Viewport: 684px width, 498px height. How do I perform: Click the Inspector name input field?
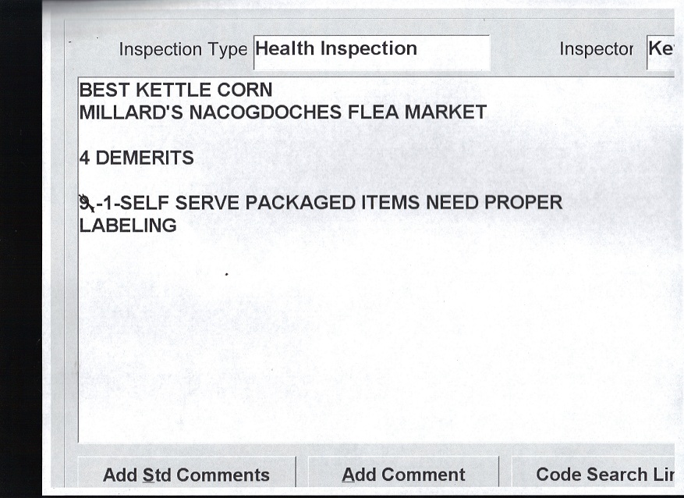coord(660,50)
